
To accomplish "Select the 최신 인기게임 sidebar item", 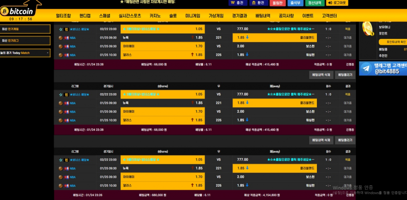I will [25, 29].
